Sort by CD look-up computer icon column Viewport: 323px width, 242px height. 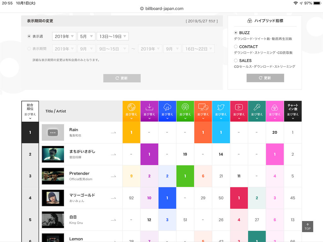coord(203,111)
